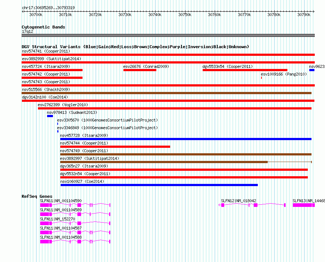This screenshot has width=325, height=262.
Task: Open the SLFN11|NM_001104589 transcript label
Action: (x=61, y=210)
